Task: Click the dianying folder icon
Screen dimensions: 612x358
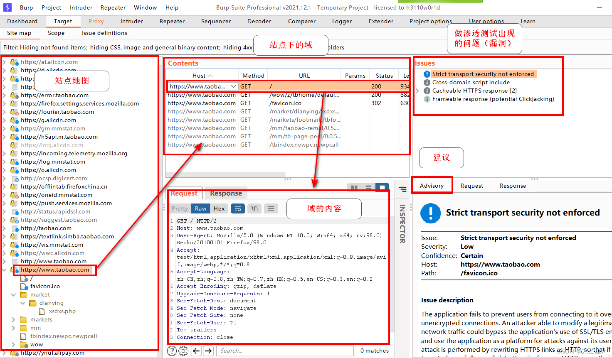Action: tap(33, 303)
